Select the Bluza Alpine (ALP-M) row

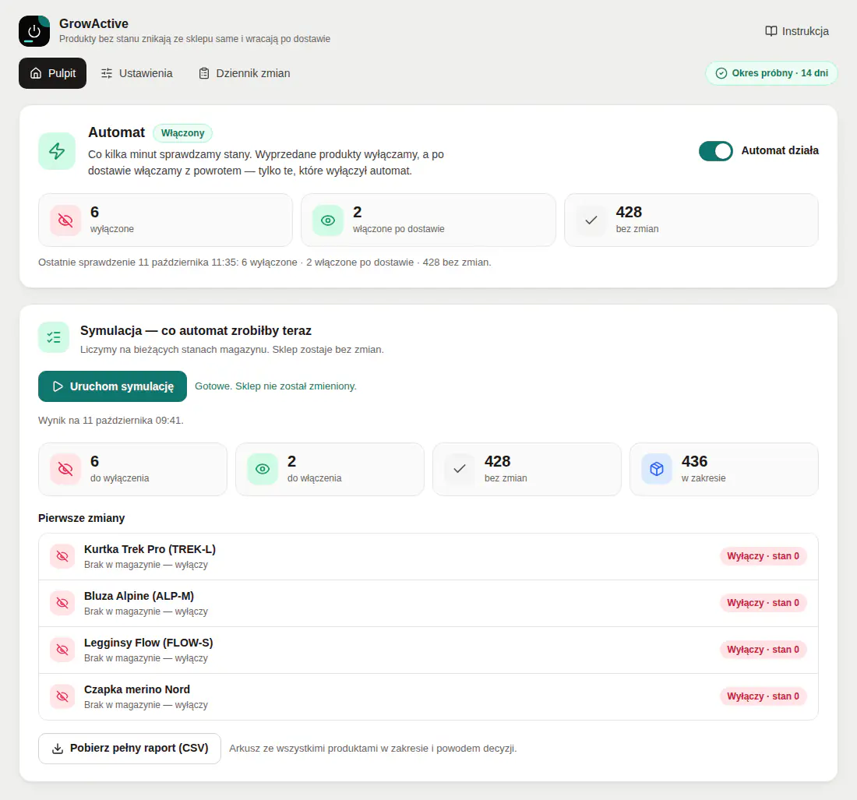[428, 603]
